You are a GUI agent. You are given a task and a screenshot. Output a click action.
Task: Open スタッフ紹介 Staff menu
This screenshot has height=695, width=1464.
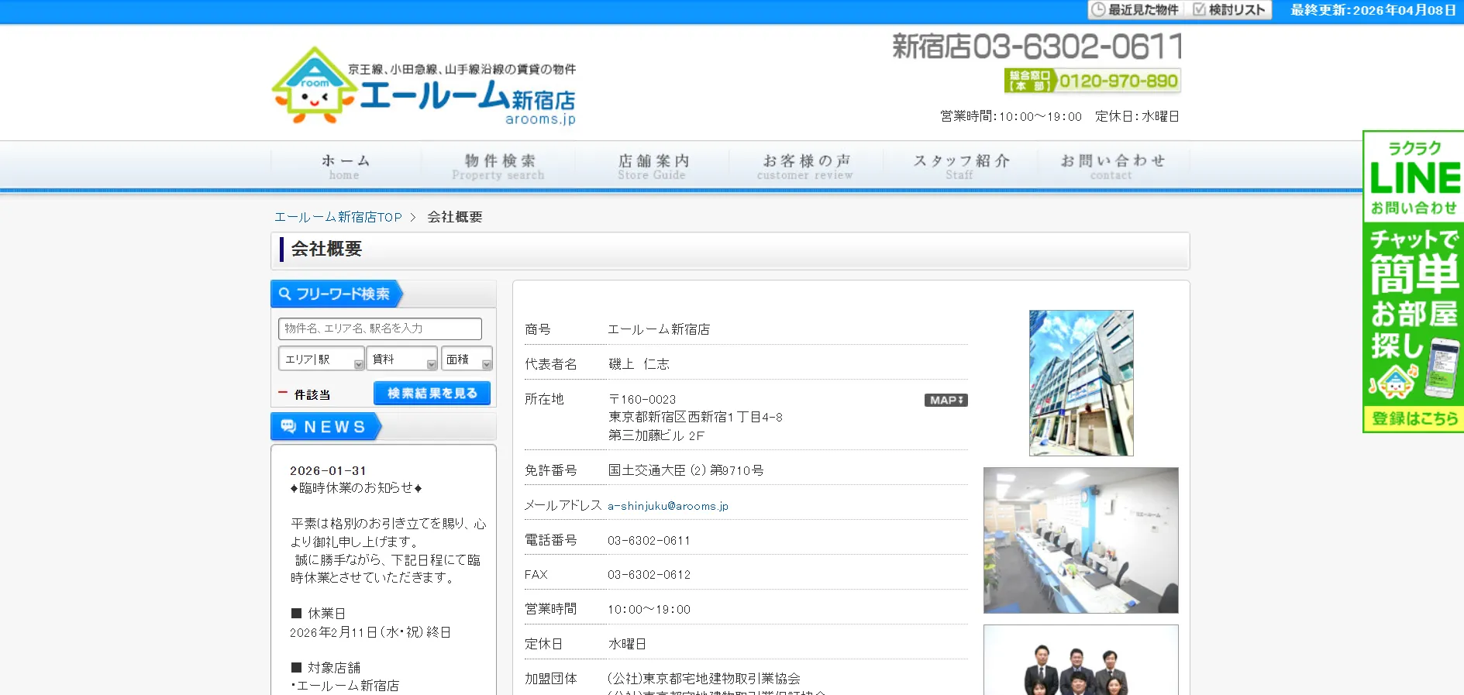[x=960, y=166]
